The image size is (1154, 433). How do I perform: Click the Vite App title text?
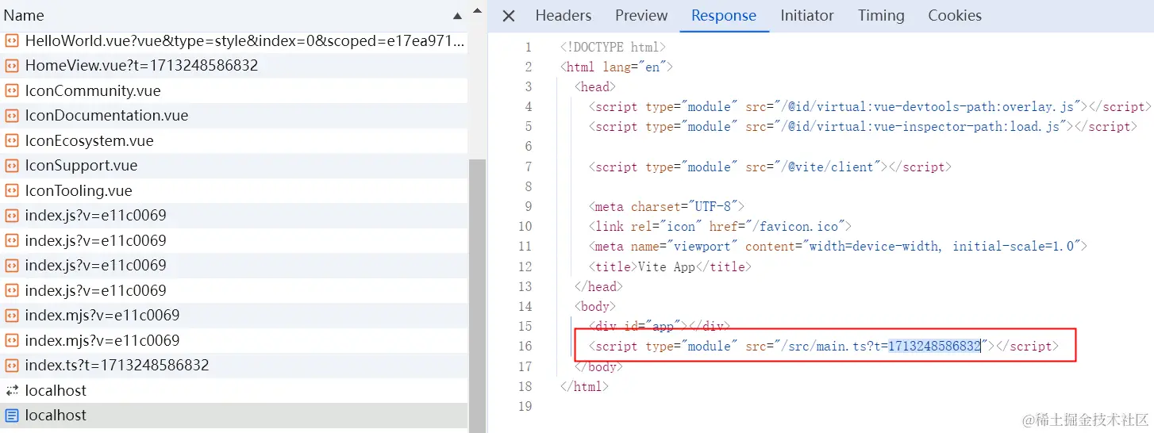(x=667, y=266)
